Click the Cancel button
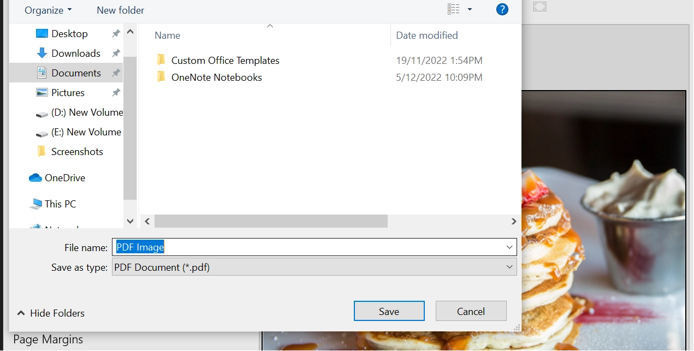The image size is (694, 351). [471, 311]
